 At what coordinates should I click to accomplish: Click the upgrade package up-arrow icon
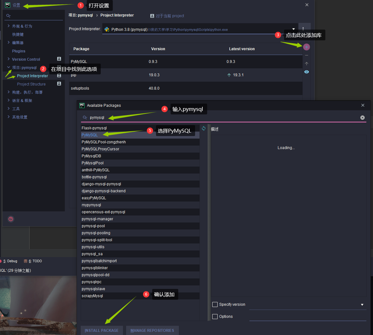[x=306, y=64]
